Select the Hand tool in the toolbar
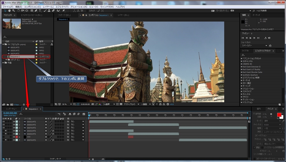The height and width of the screenshot is (162, 286). click(x=9, y=11)
